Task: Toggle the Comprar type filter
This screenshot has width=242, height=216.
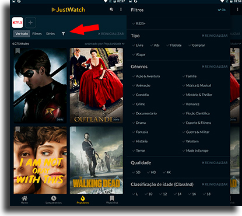Action: [x=197, y=45]
